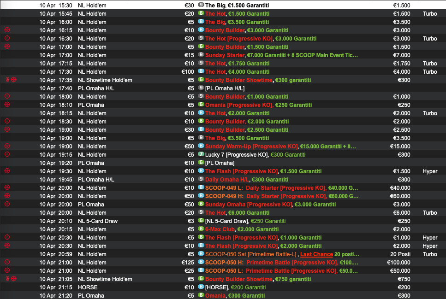Click the 9-max badge beside The Big at 15:30

[x=201, y=5]
